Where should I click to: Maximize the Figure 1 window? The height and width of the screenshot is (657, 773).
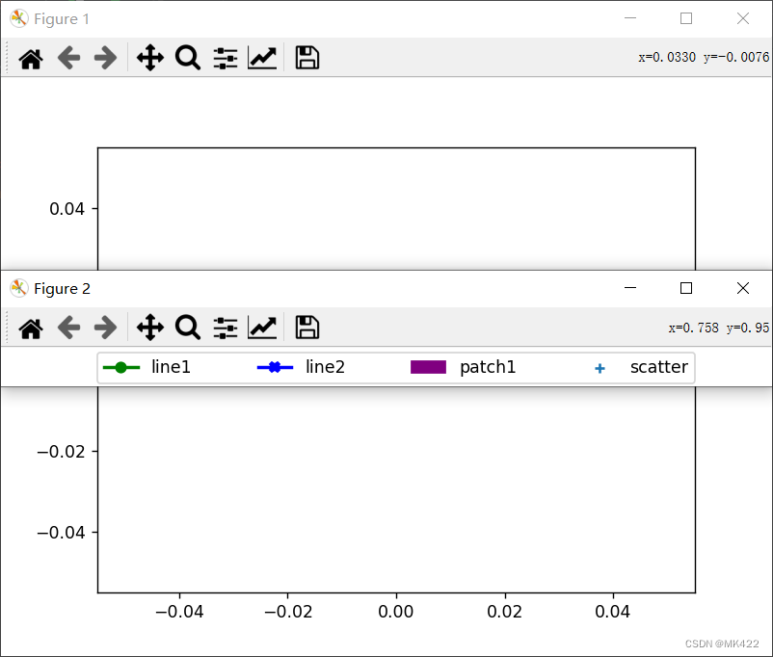pyautogui.click(x=686, y=18)
